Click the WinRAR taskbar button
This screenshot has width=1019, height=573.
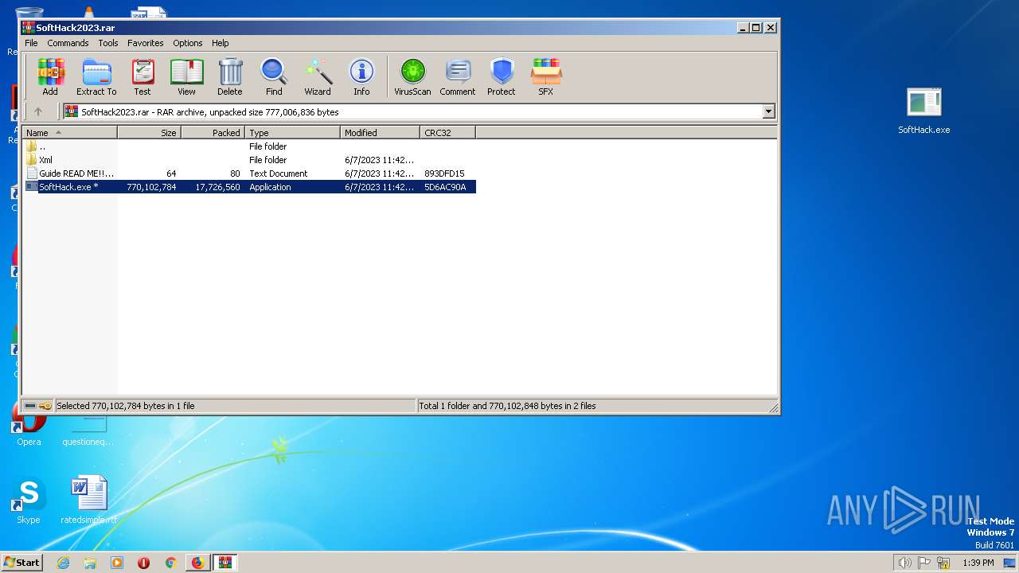click(x=225, y=563)
